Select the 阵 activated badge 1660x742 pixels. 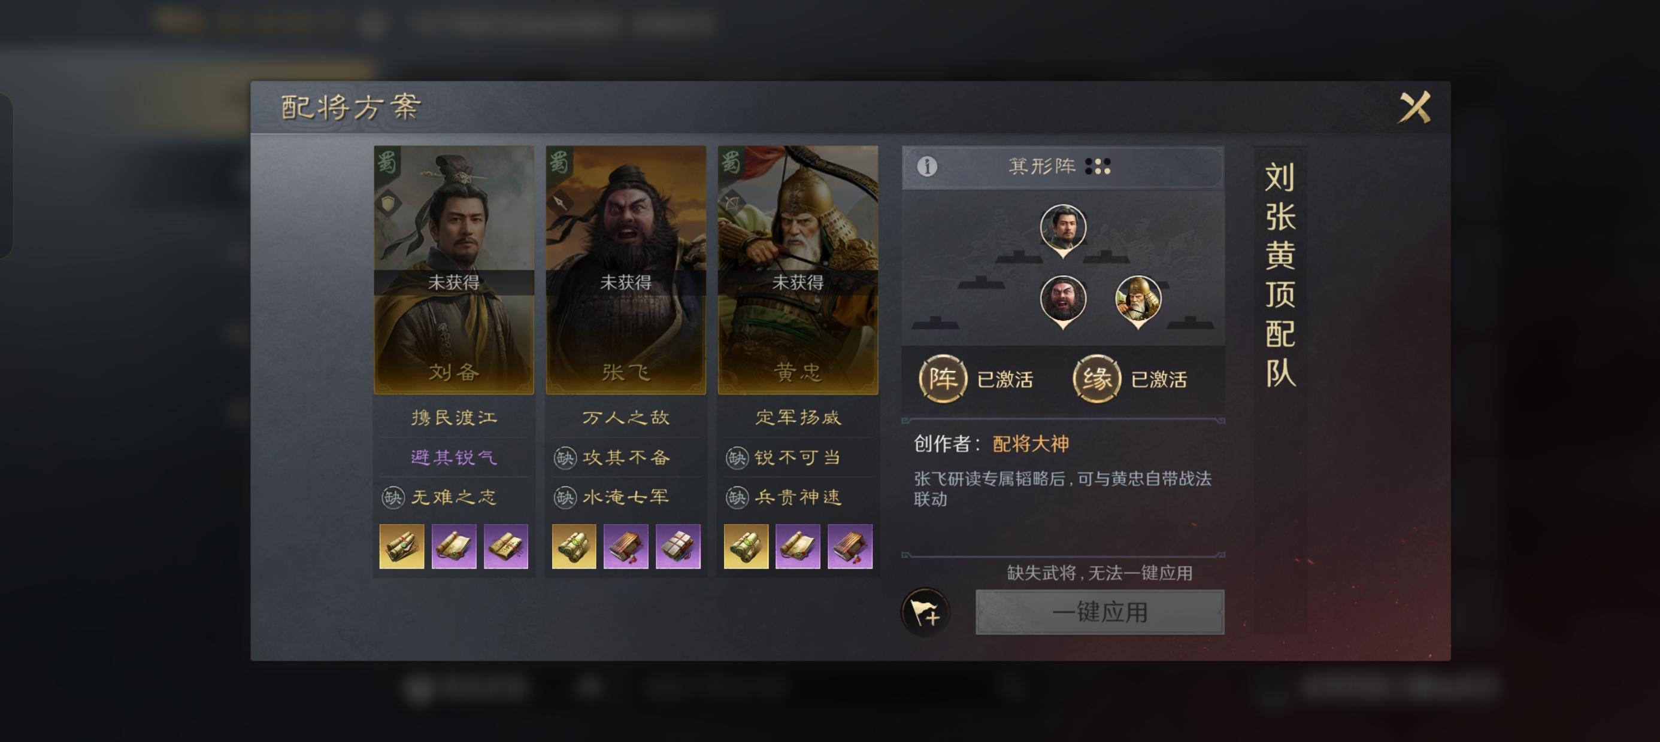coord(943,379)
